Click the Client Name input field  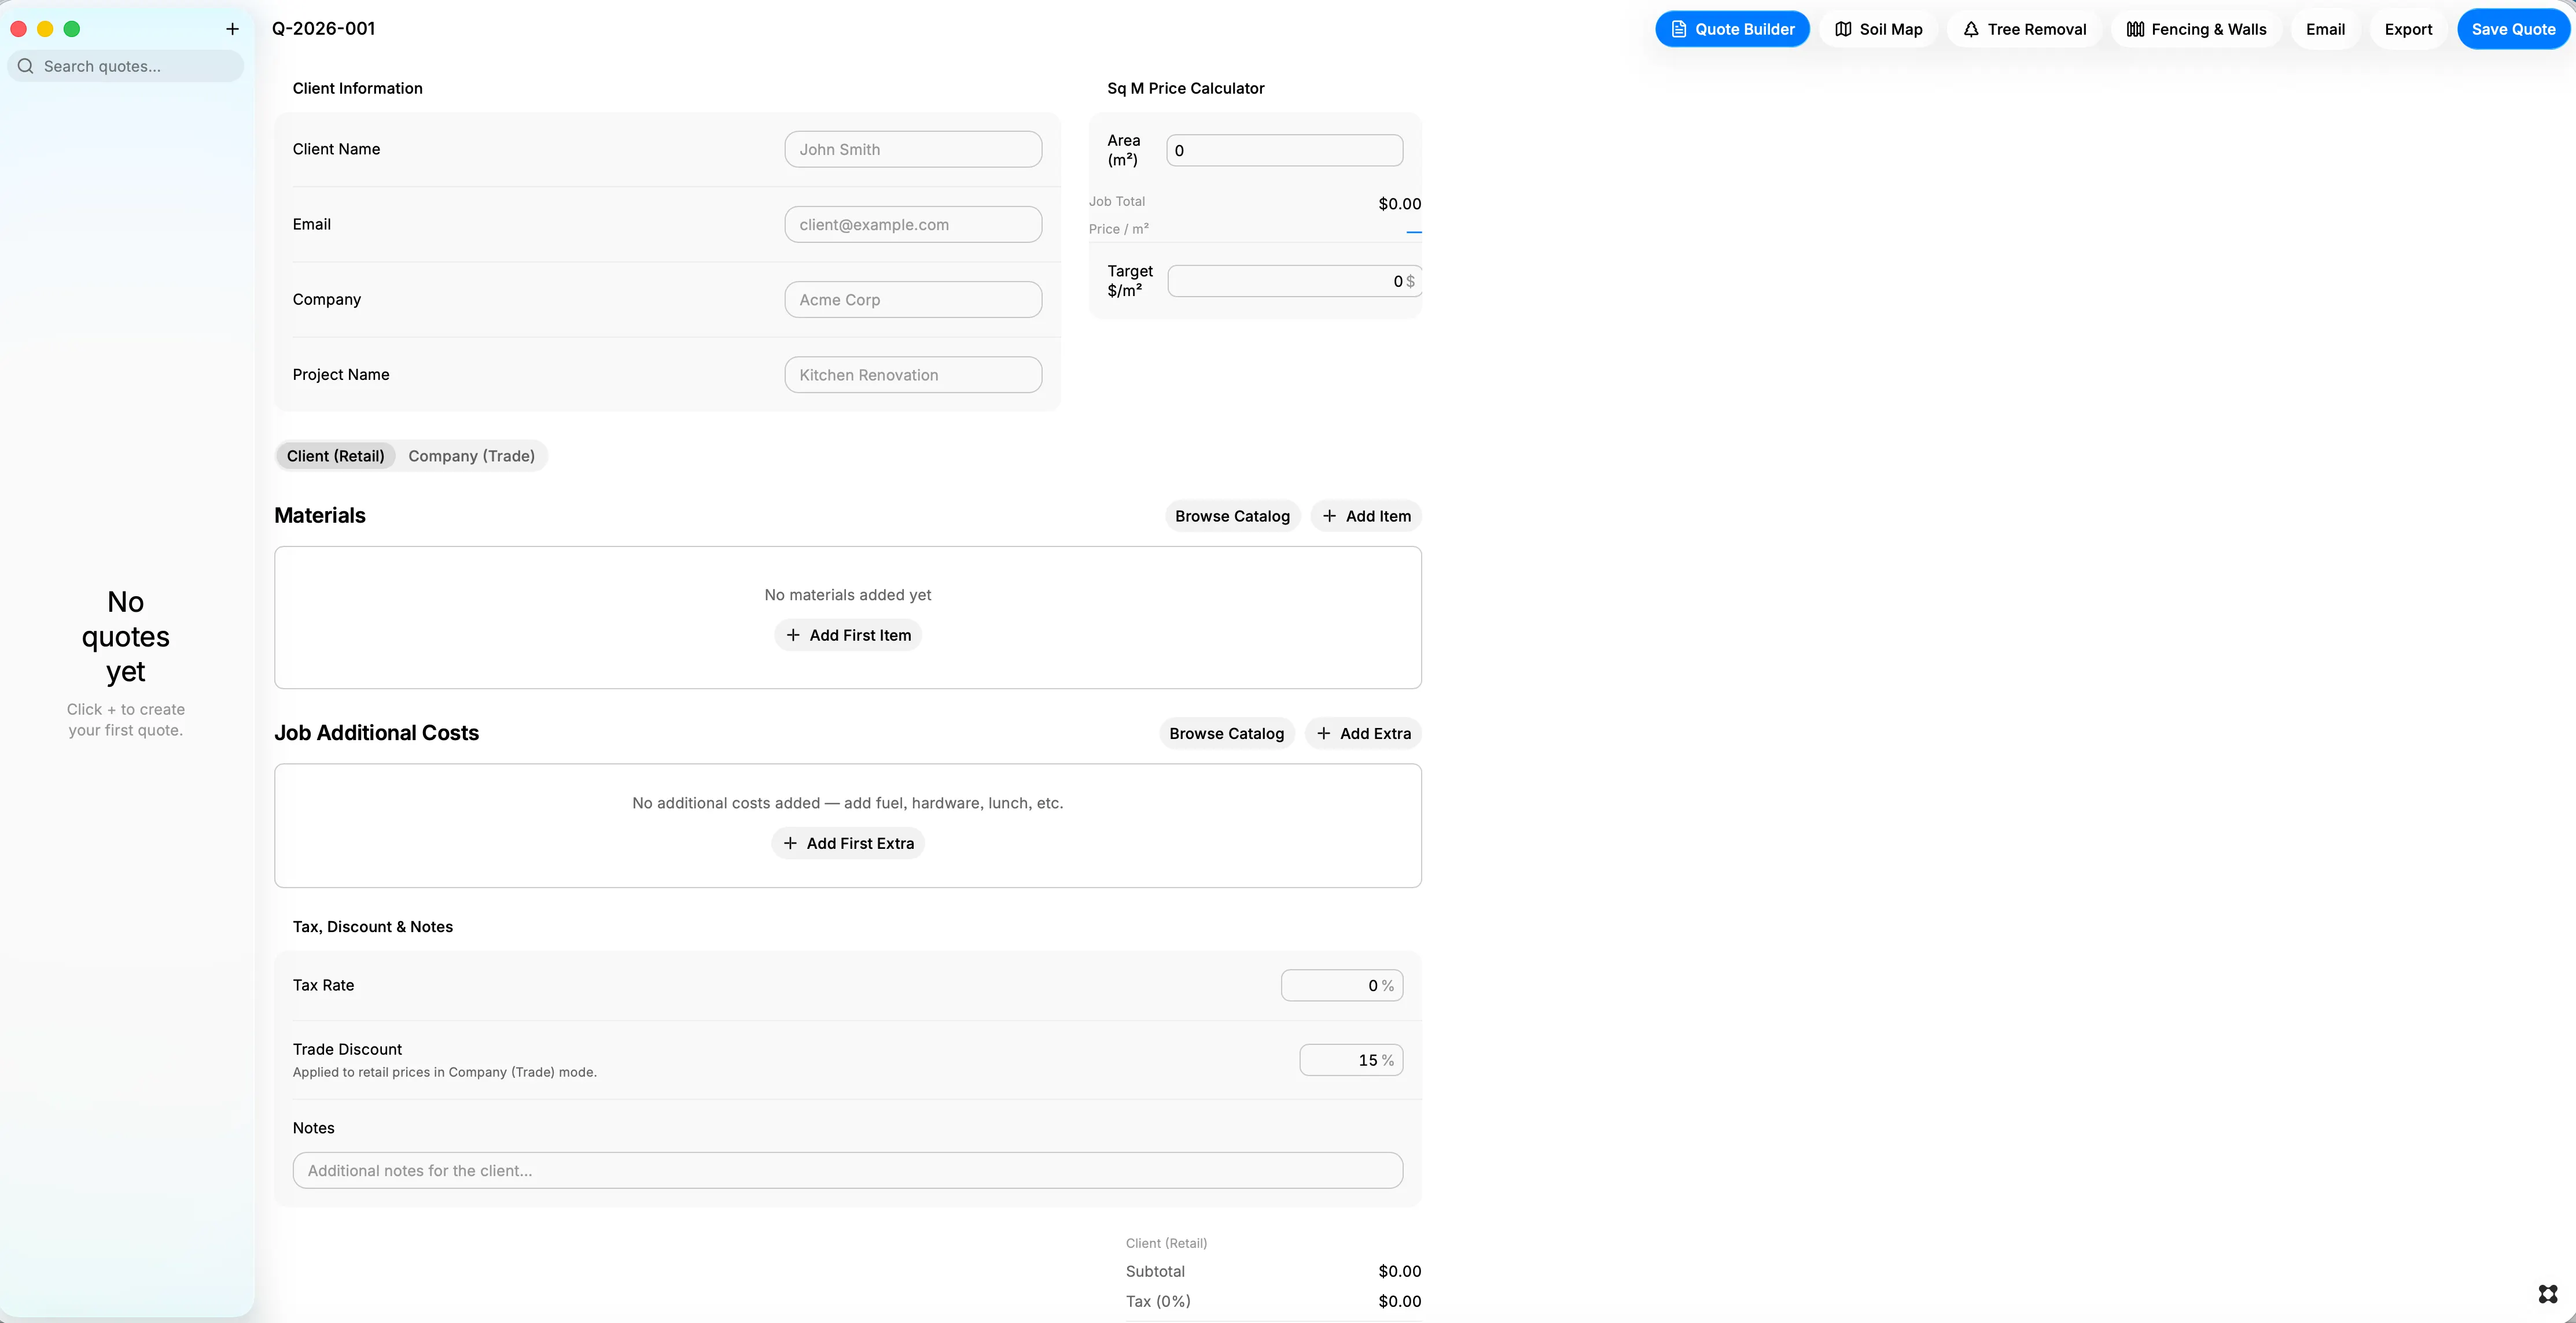click(x=913, y=150)
